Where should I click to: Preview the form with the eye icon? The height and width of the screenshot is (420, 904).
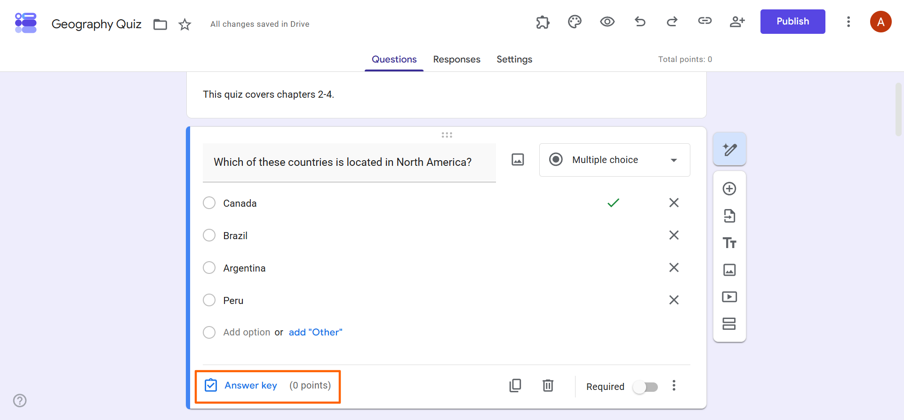(x=607, y=22)
